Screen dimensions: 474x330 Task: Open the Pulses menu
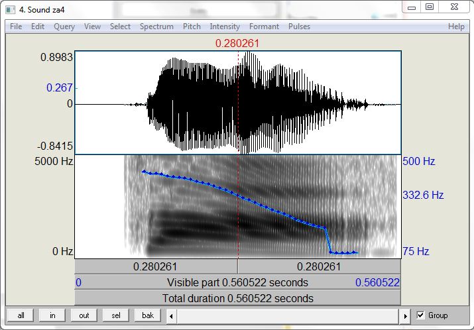point(299,27)
